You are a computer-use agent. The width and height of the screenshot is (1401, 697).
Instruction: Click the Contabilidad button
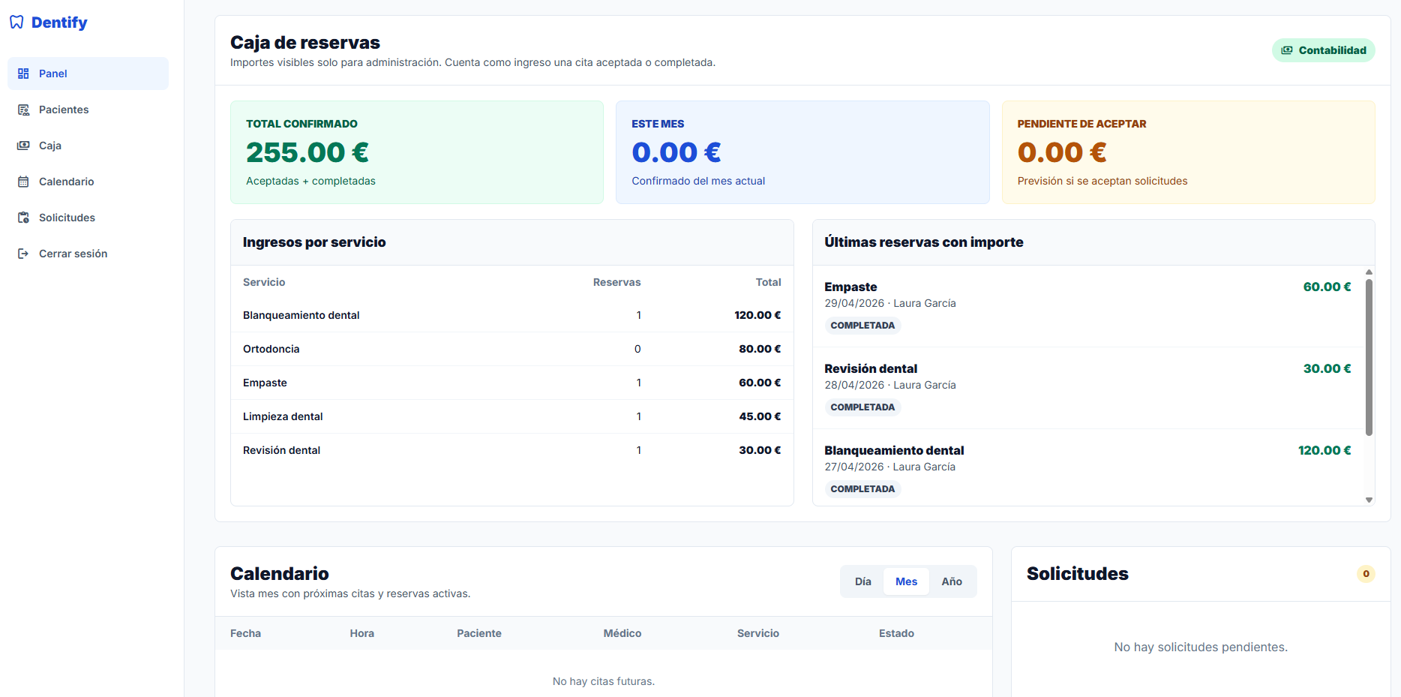tap(1323, 50)
